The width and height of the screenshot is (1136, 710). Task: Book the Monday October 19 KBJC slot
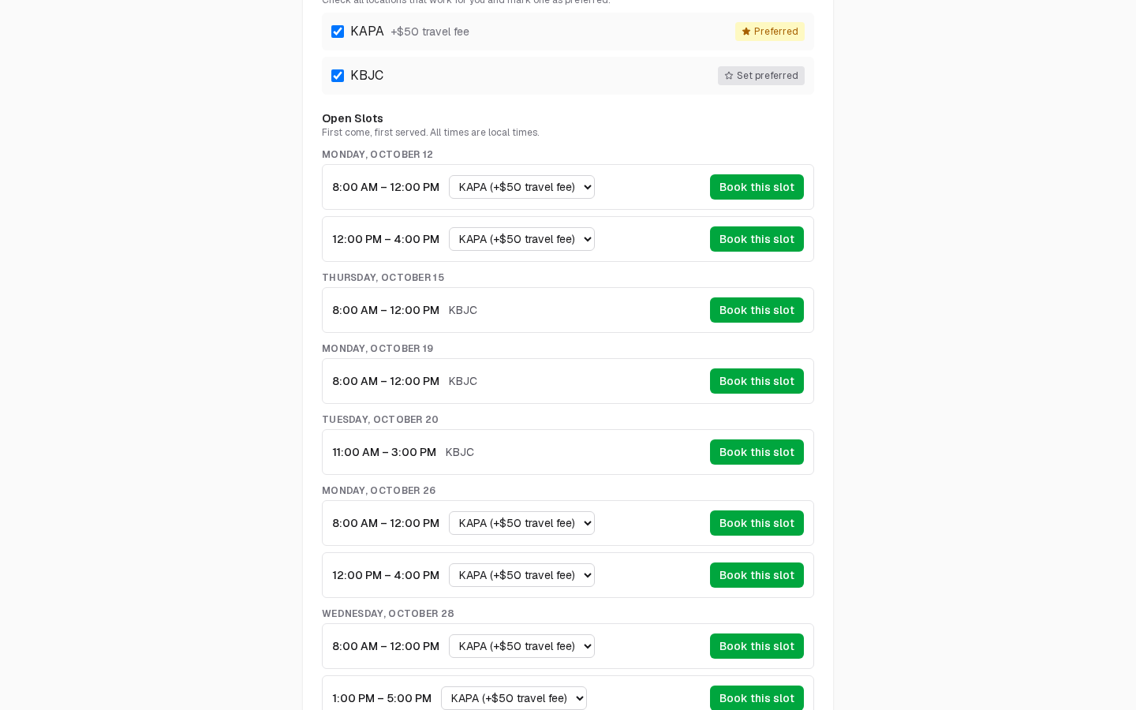pyautogui.click(x=757, y=381)
